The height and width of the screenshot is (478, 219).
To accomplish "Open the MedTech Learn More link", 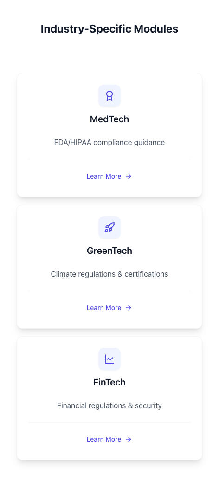I will coord(109,176).
